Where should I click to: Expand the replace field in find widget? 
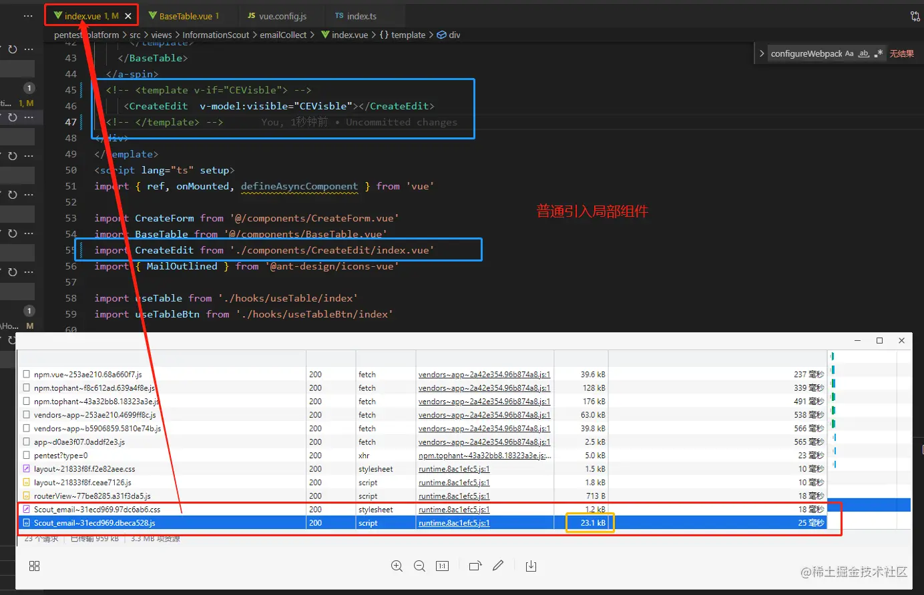762,53
